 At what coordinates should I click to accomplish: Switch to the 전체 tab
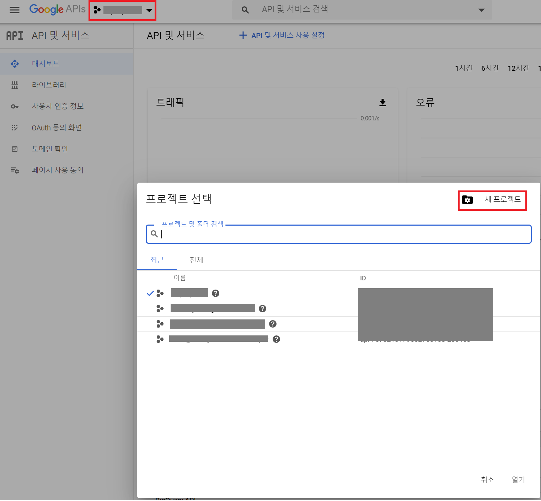coord(196,260)
